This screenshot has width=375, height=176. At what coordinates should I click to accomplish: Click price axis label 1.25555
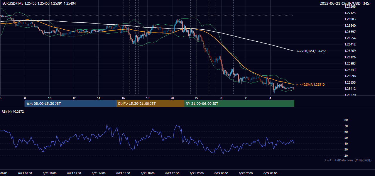click(x=350, y=82)
